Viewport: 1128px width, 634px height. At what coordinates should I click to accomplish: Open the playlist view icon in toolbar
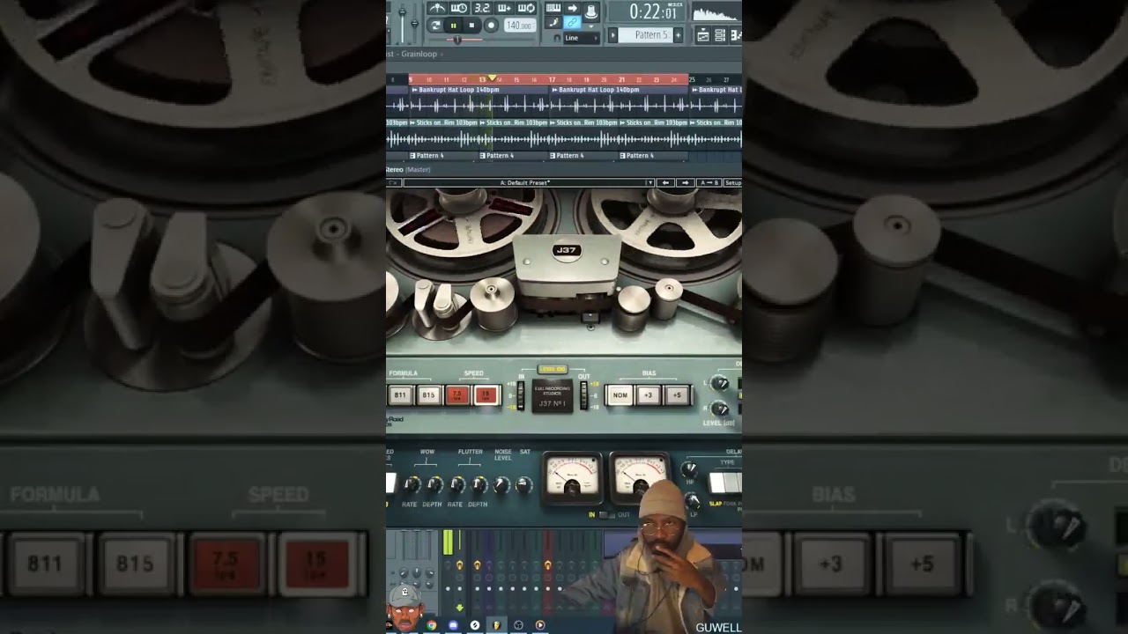pos(703,35)
